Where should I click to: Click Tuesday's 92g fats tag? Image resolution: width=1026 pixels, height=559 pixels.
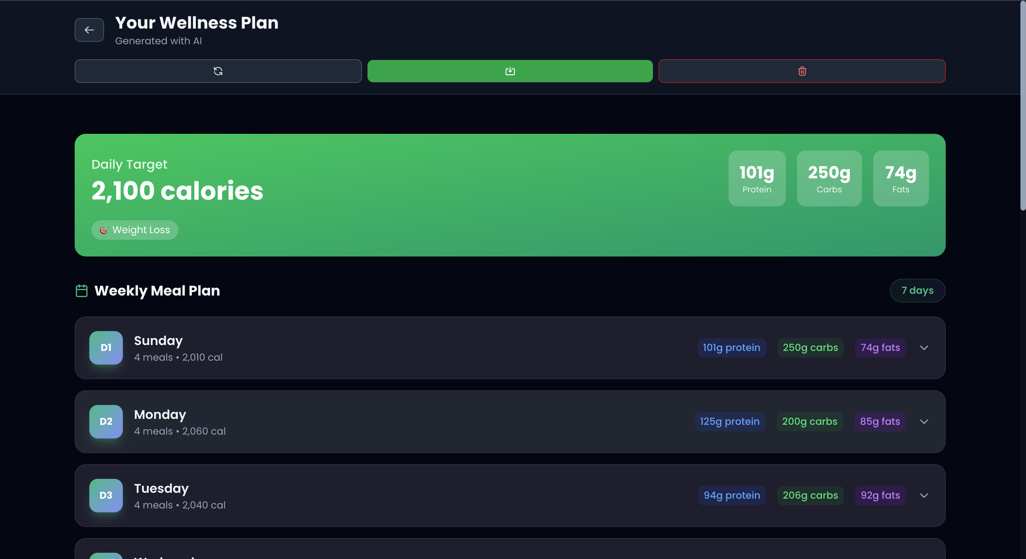(x=880, y=495)
